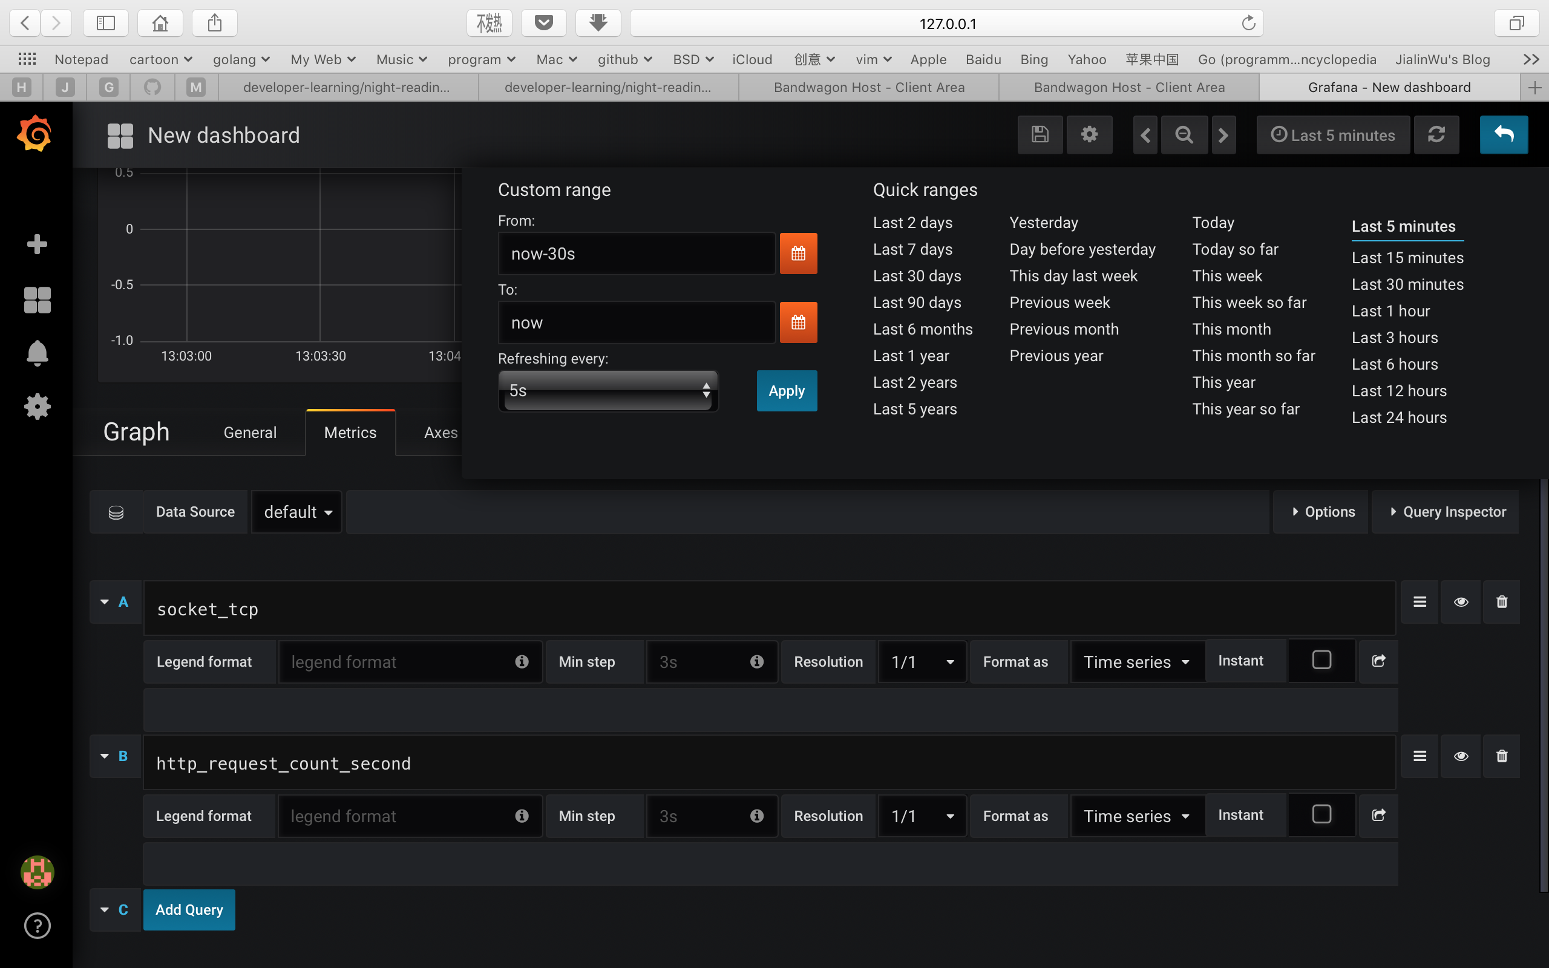Enable Instant checkbox for query B
This screenshot has height=968, width=1549.
(1321, 814)
